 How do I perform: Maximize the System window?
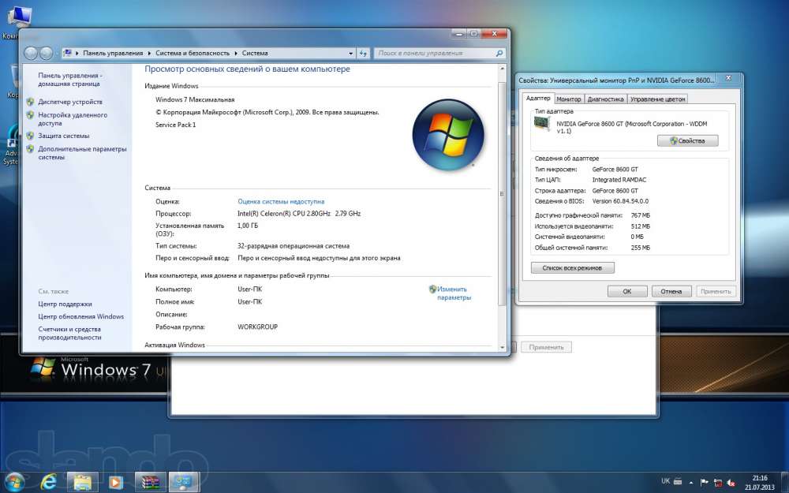coord(473,34)
